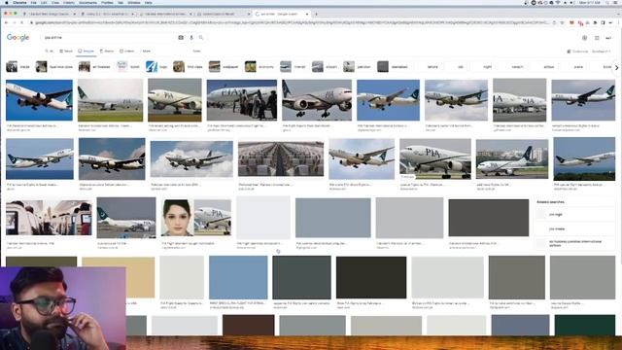Click the magnifier search button

click(x=201, y=37)
